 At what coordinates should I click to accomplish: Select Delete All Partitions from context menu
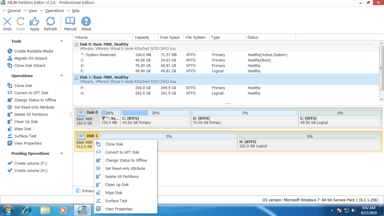tap(122, 176)
